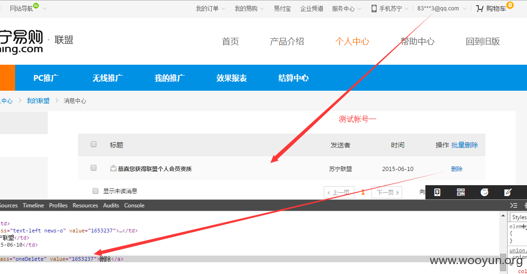
Task: Open the Styles tab in DevTools sidebar
Action: point(518,217)
